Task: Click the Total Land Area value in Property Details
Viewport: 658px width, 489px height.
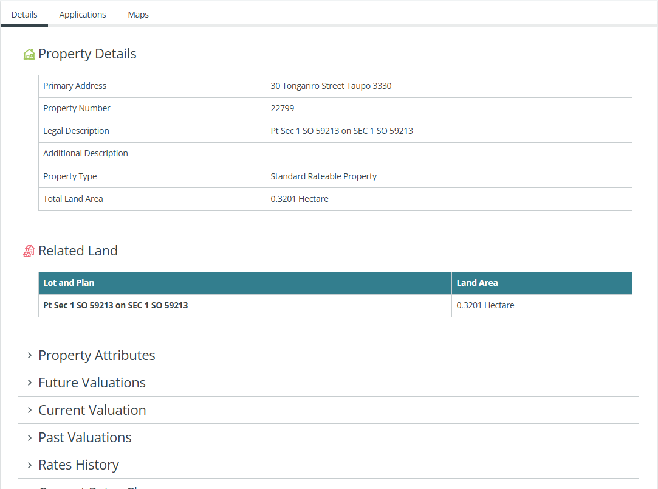Action: [300, 199]
